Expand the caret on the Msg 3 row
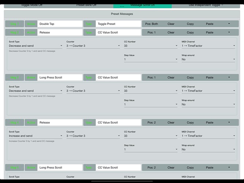The height and width of the screenshot is (183, 244). click(229, 77)
